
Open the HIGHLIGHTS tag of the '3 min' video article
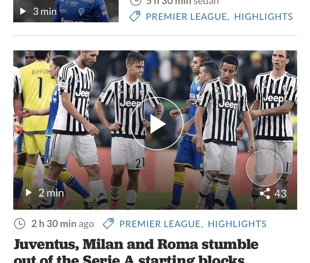[264, 17]
